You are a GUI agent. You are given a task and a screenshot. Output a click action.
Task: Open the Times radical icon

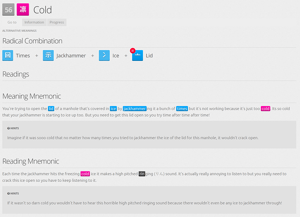click(x=8, y=56)
